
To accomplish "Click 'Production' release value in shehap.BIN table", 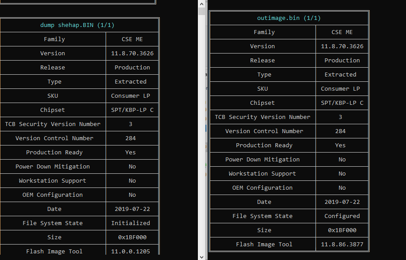I will coord(132,68).
